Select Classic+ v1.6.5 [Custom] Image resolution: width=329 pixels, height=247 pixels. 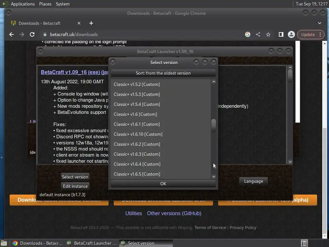[161, 174]
